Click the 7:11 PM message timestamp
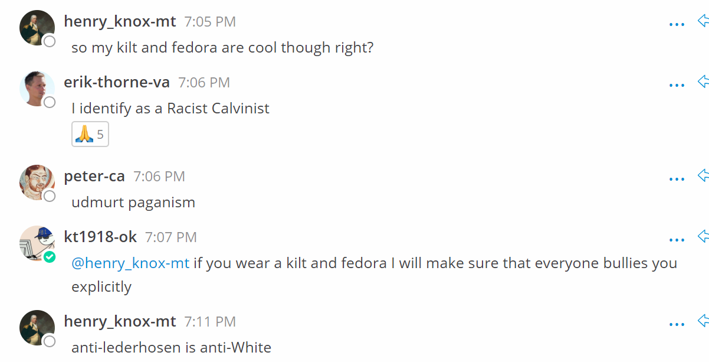Screen dimensions: 709x362 point(210,322)
